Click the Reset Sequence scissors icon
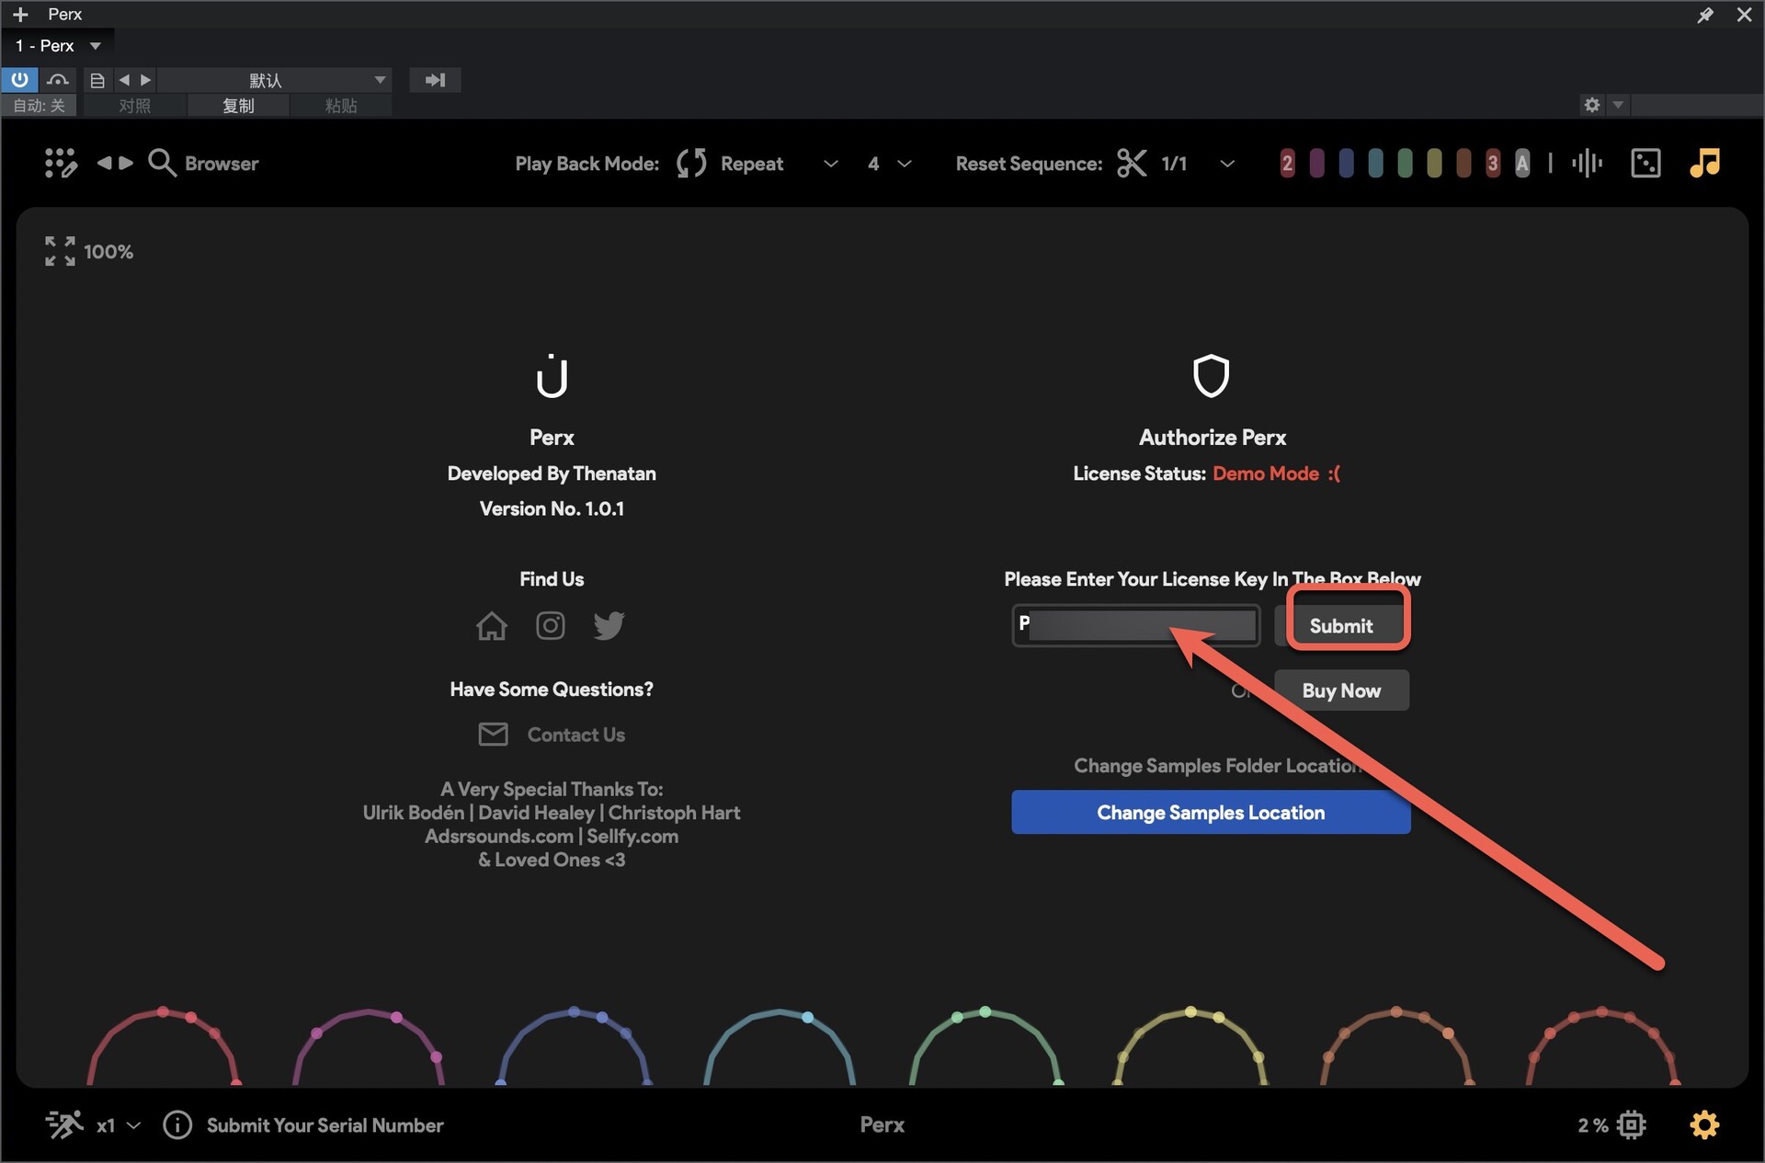Viewport: 1765px width, 1163px height. pyautogui.click(x=1132, y=164)
